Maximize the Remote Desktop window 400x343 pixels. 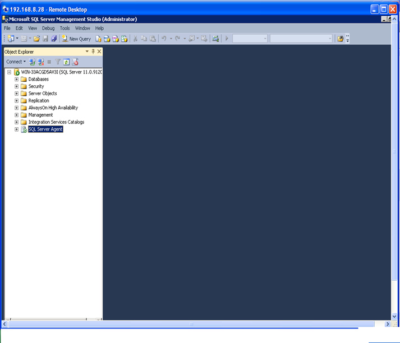384,10
